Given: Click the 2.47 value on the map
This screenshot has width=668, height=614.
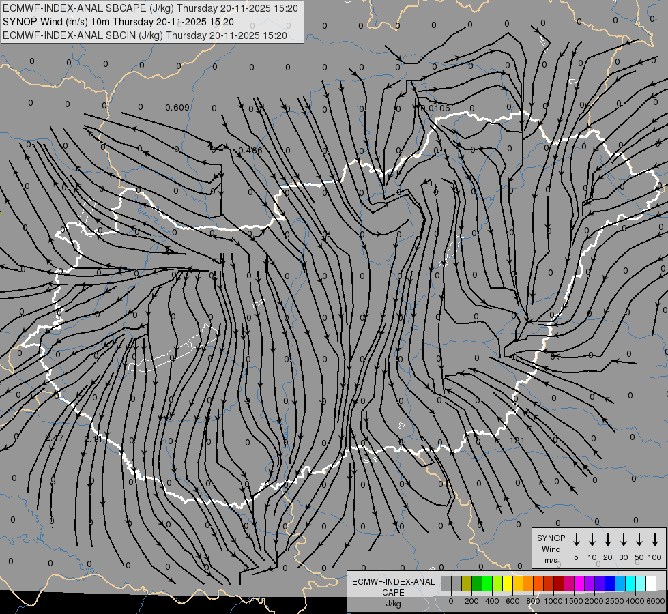Looking at the screenshot, I should pos(55,437).
